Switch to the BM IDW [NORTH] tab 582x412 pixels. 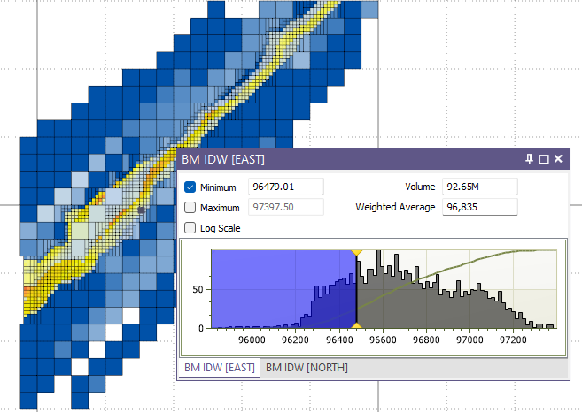pos(307,368)
